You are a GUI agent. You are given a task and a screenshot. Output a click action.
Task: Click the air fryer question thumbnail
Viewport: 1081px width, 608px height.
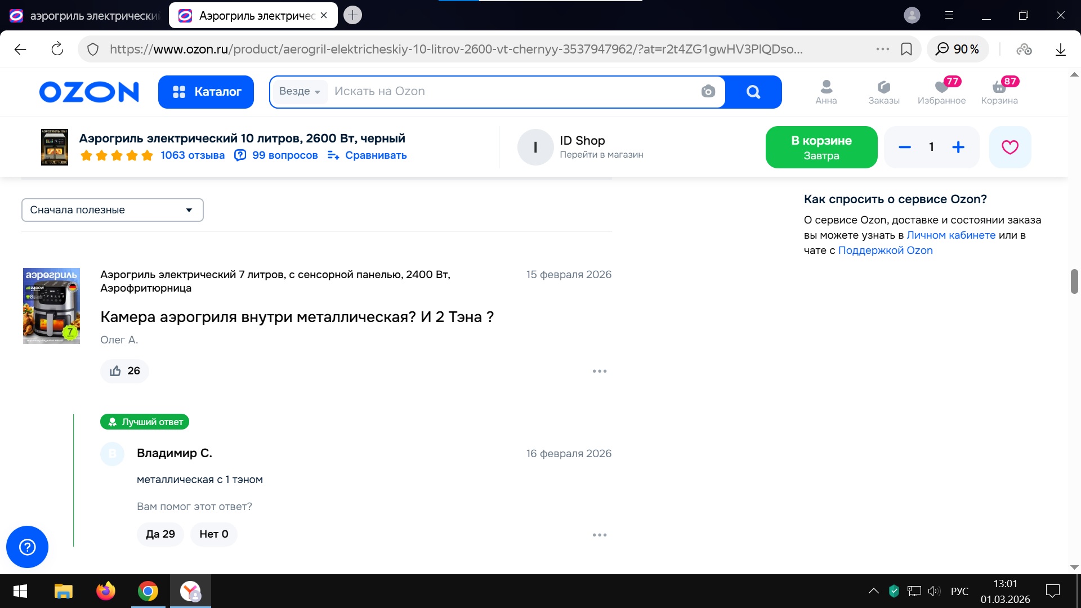pos(51,306)
